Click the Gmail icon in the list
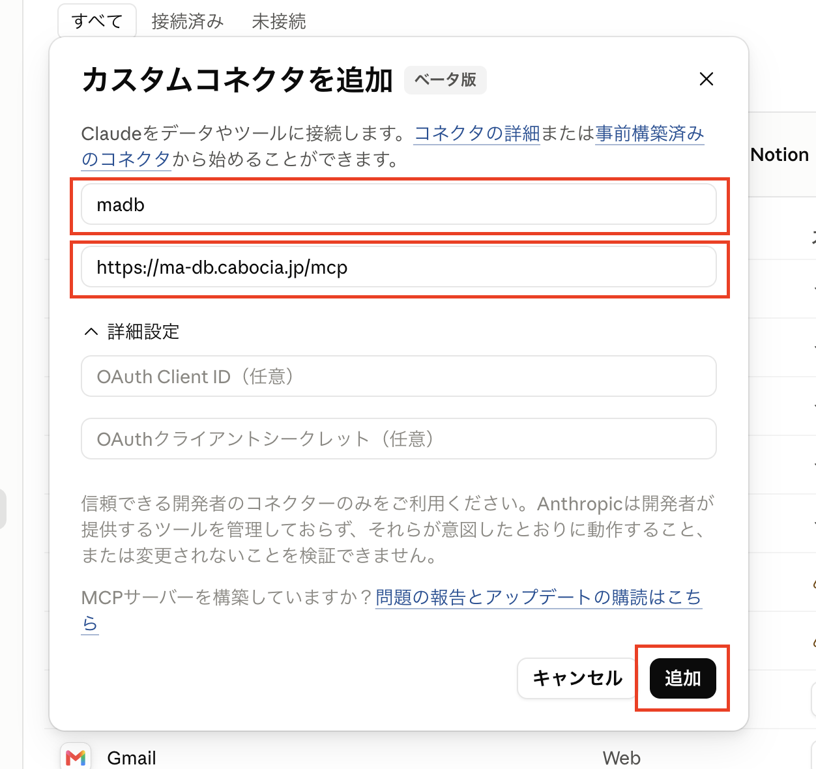The width and height of the screenshot is (816, 769). coord(76,757)
